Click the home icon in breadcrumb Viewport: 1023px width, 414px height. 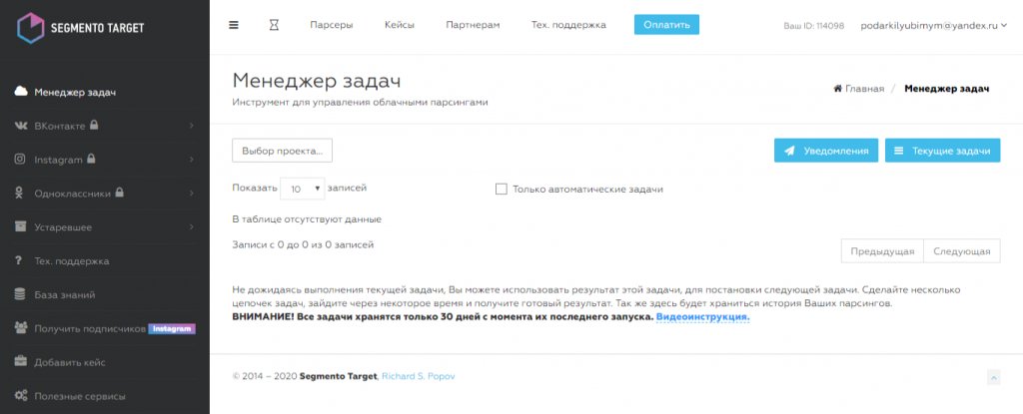click(838, 89)
